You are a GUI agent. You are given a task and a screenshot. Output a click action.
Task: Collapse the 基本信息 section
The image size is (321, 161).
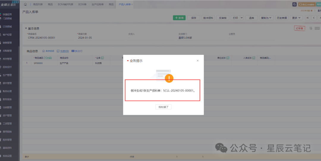point(26,29)
